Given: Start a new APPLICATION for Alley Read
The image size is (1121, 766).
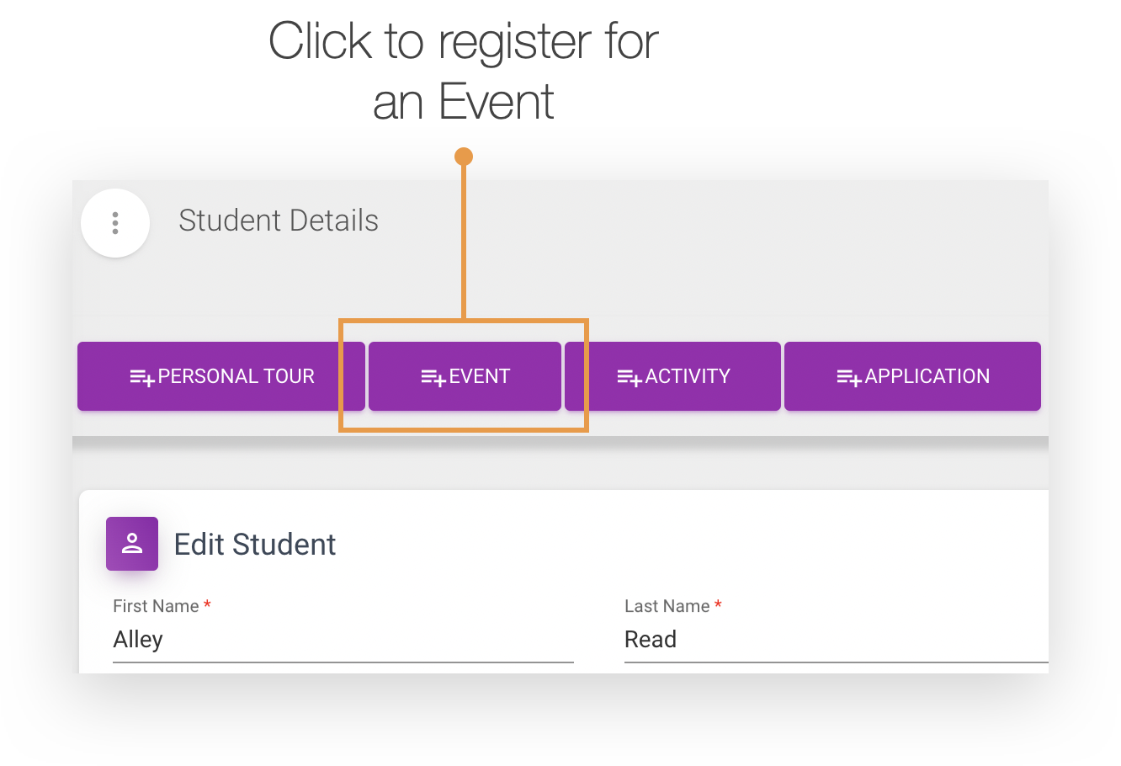Looking at the screenshot, I should point(912,376).
